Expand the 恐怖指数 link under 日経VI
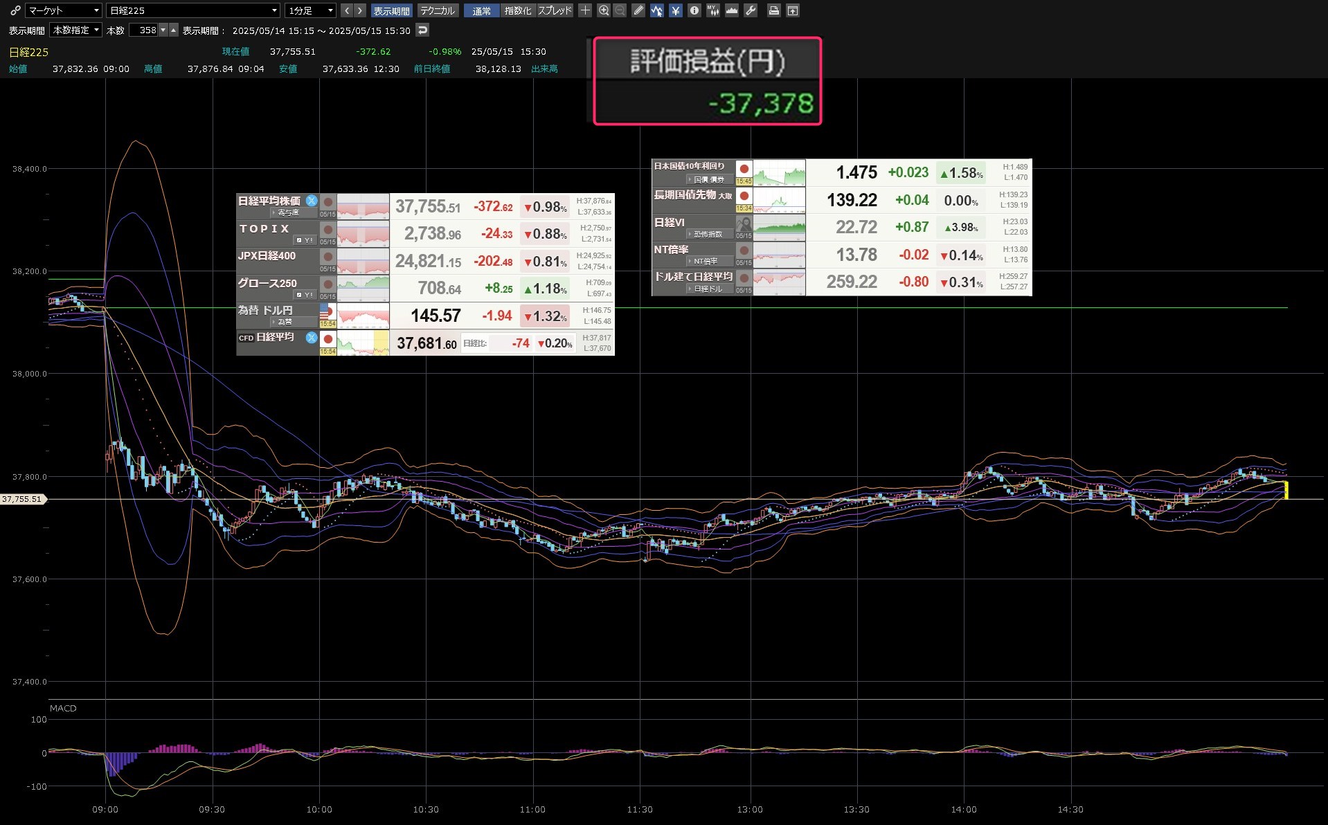This screenshot has width=1328, height=825. 708,234
